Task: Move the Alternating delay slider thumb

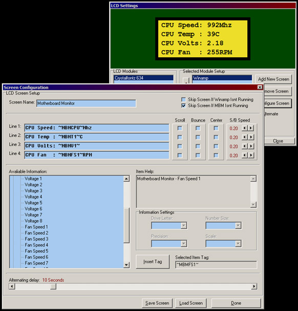Action: 53,286
